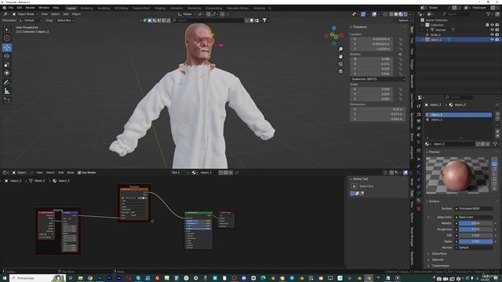Collapse the Surface panel

click(434, 201)
